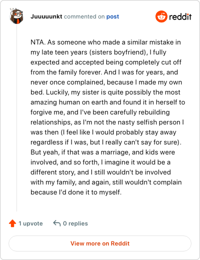The height and width of the screenshot is (260, 200).
Task: Click the "NTA." verdict at comment start
Action: point(38,42)
